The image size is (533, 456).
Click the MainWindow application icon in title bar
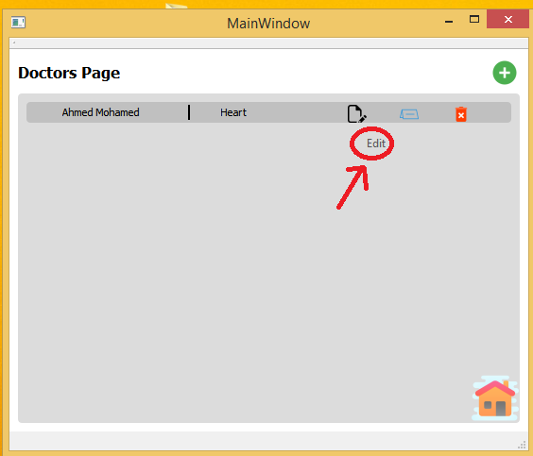[x=18, y=23]
